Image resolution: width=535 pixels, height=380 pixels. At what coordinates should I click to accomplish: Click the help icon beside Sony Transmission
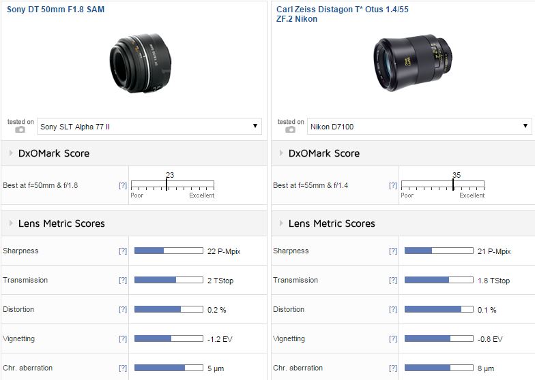click(x=123, y=281)
